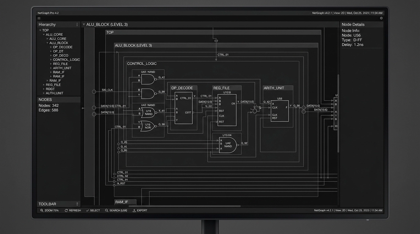Open the TOOLBAR panel options icon

pos(77,204)
